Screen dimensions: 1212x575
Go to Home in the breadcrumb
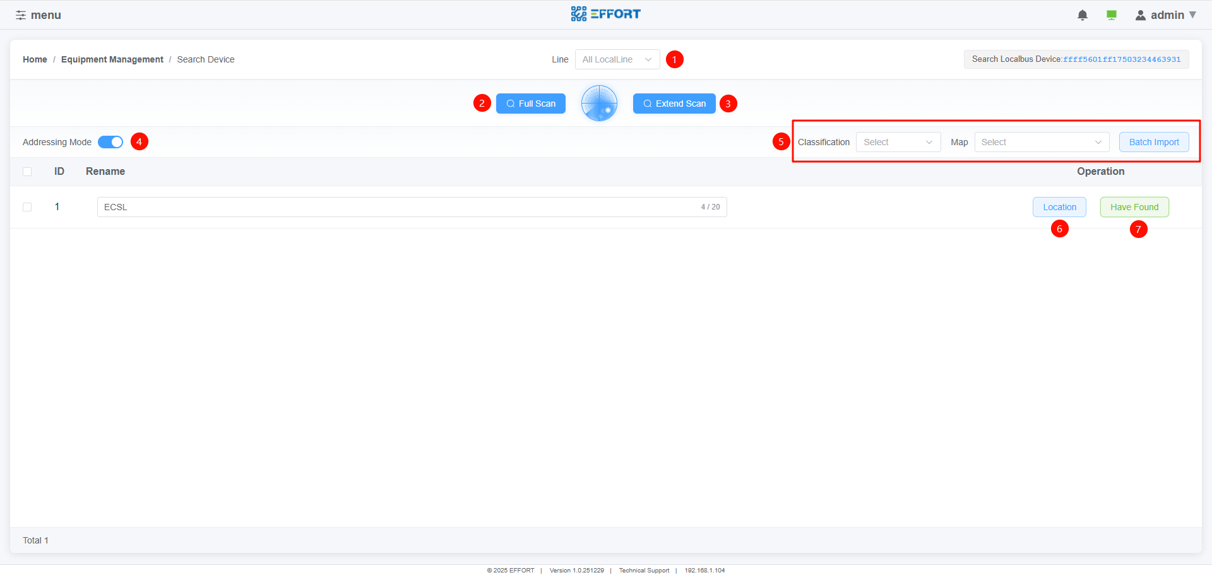pos(35,59)
